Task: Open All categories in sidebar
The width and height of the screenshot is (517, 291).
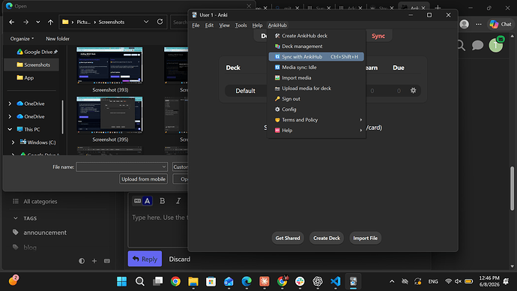Action: (40, 201)
